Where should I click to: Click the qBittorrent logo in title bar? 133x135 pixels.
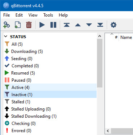(x=6, y=5)
